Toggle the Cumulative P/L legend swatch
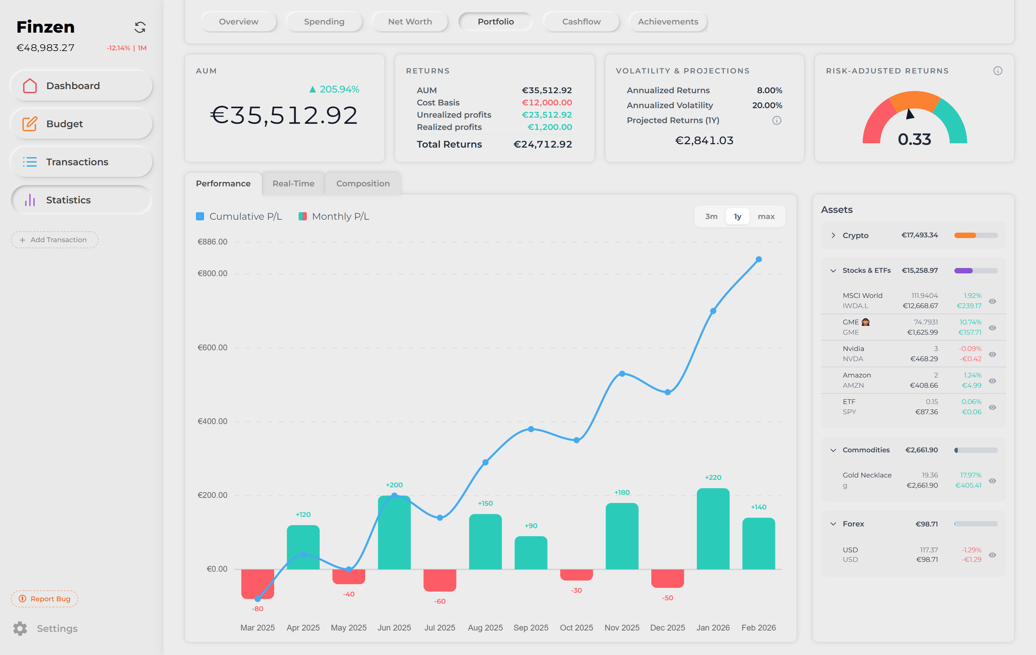This screenshot has height=655, width=1036. [200, 216]
